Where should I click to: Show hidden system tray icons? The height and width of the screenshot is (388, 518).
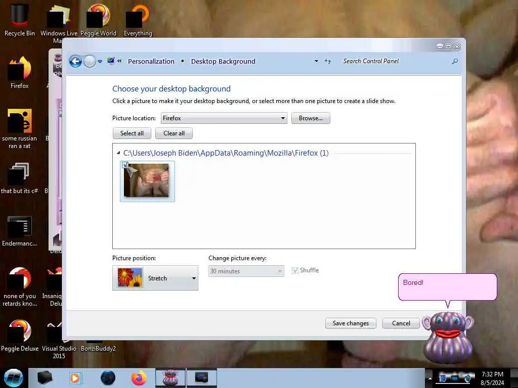[x=430, y=378]
